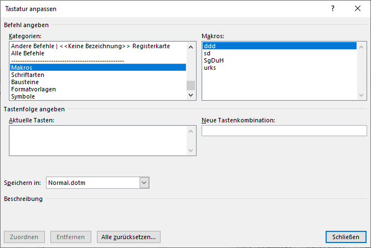
Task: Click the Entfernen button
Action: pyautogui.click(x=71, y=237)
